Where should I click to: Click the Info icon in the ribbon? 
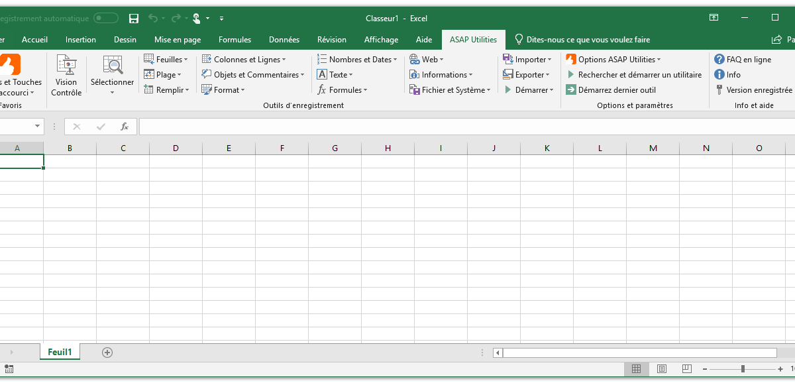(x=719, y=75)
